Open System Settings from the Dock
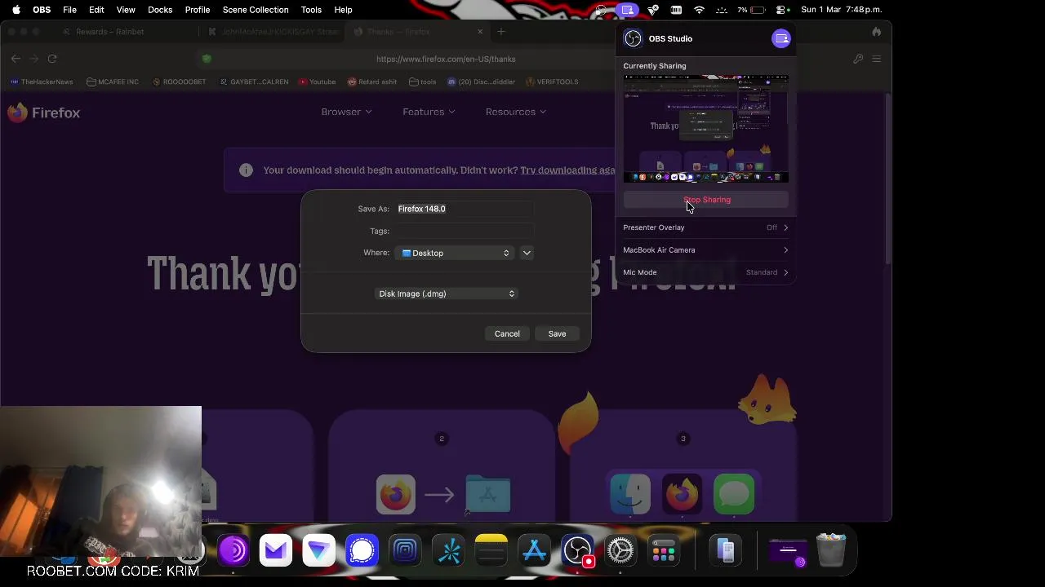The image size is (1045, 587). 620,551
